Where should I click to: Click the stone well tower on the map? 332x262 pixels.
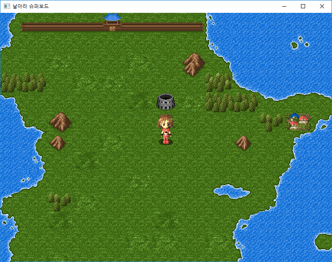tap(166, 102)
